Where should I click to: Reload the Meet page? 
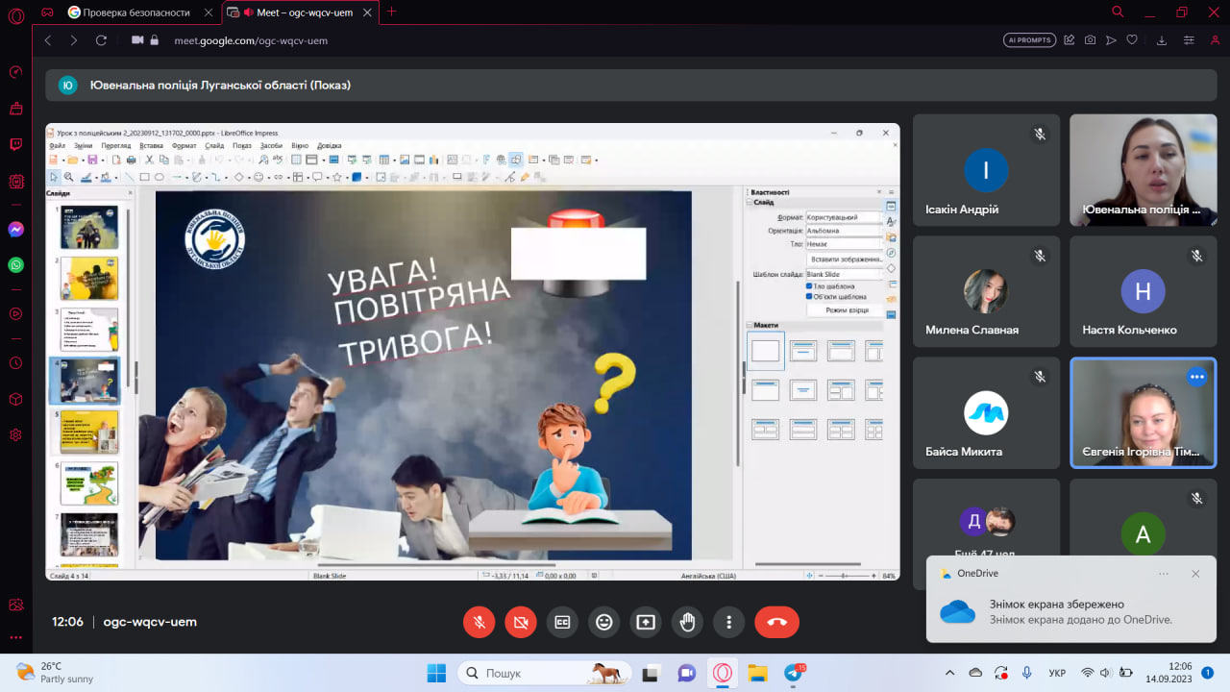[101, 40]
